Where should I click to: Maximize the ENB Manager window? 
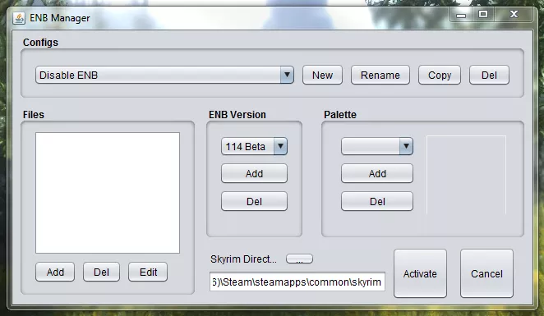[483, 15]
